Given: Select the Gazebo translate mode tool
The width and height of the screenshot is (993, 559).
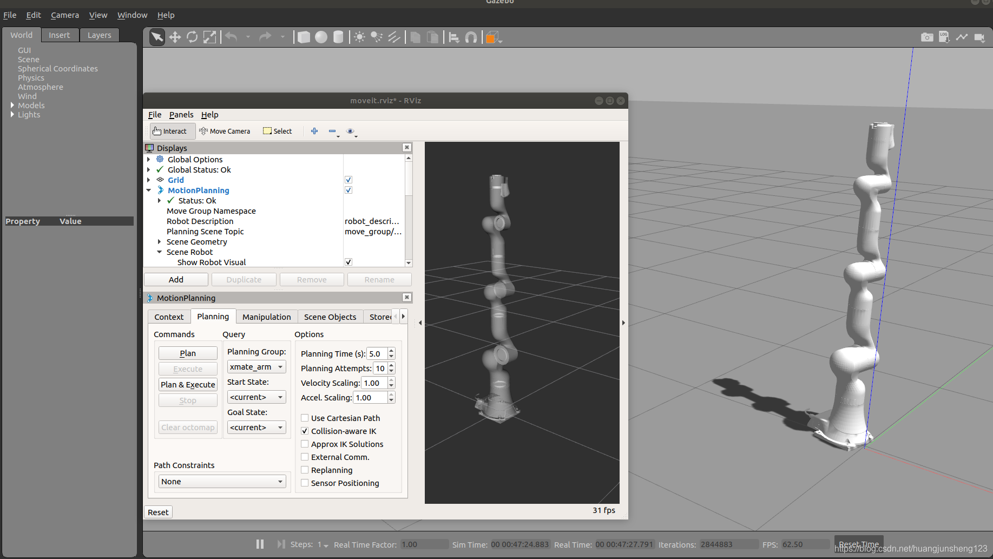Looking at the screenshot, I should (x=175, y=37).
